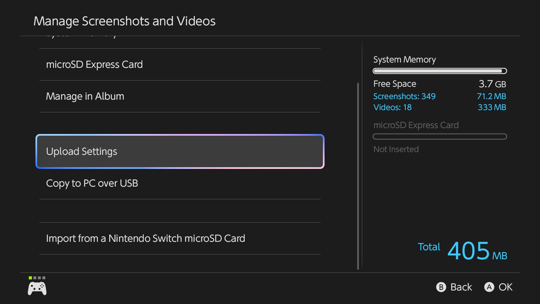This screenshot has height=304, width=540.
Task: Click the Free Space 3.7 GB value
Action: pos(492,84)
